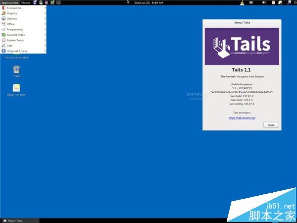The image size is (297, 223).
Task: Open the Applications menu in the top panel
Action: (x=10, y=2)
